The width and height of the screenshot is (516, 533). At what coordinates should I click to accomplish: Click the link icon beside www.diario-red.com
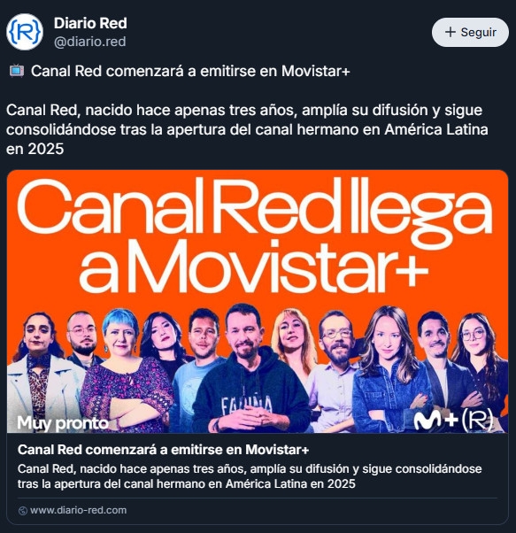(23, 511)
